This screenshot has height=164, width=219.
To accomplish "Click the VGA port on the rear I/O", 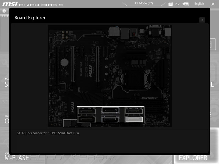I will 155,31.
